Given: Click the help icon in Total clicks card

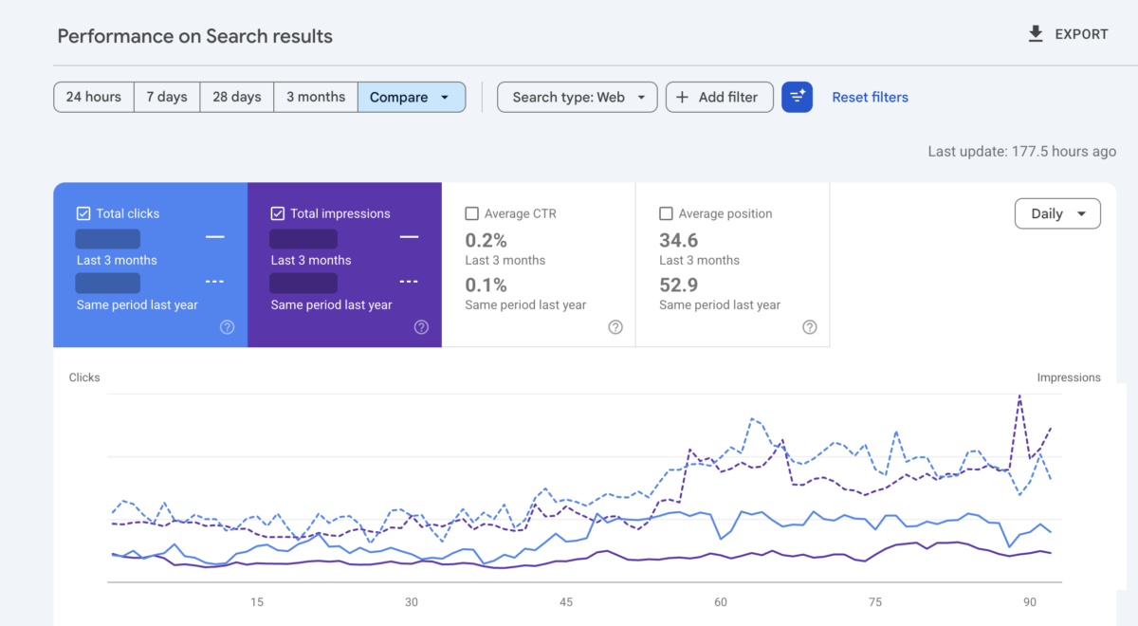Looking at the screenshot, I should (x=228, y=327).
